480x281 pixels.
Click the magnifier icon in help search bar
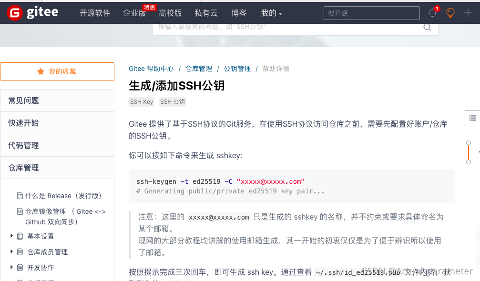(x=427, y=27)
